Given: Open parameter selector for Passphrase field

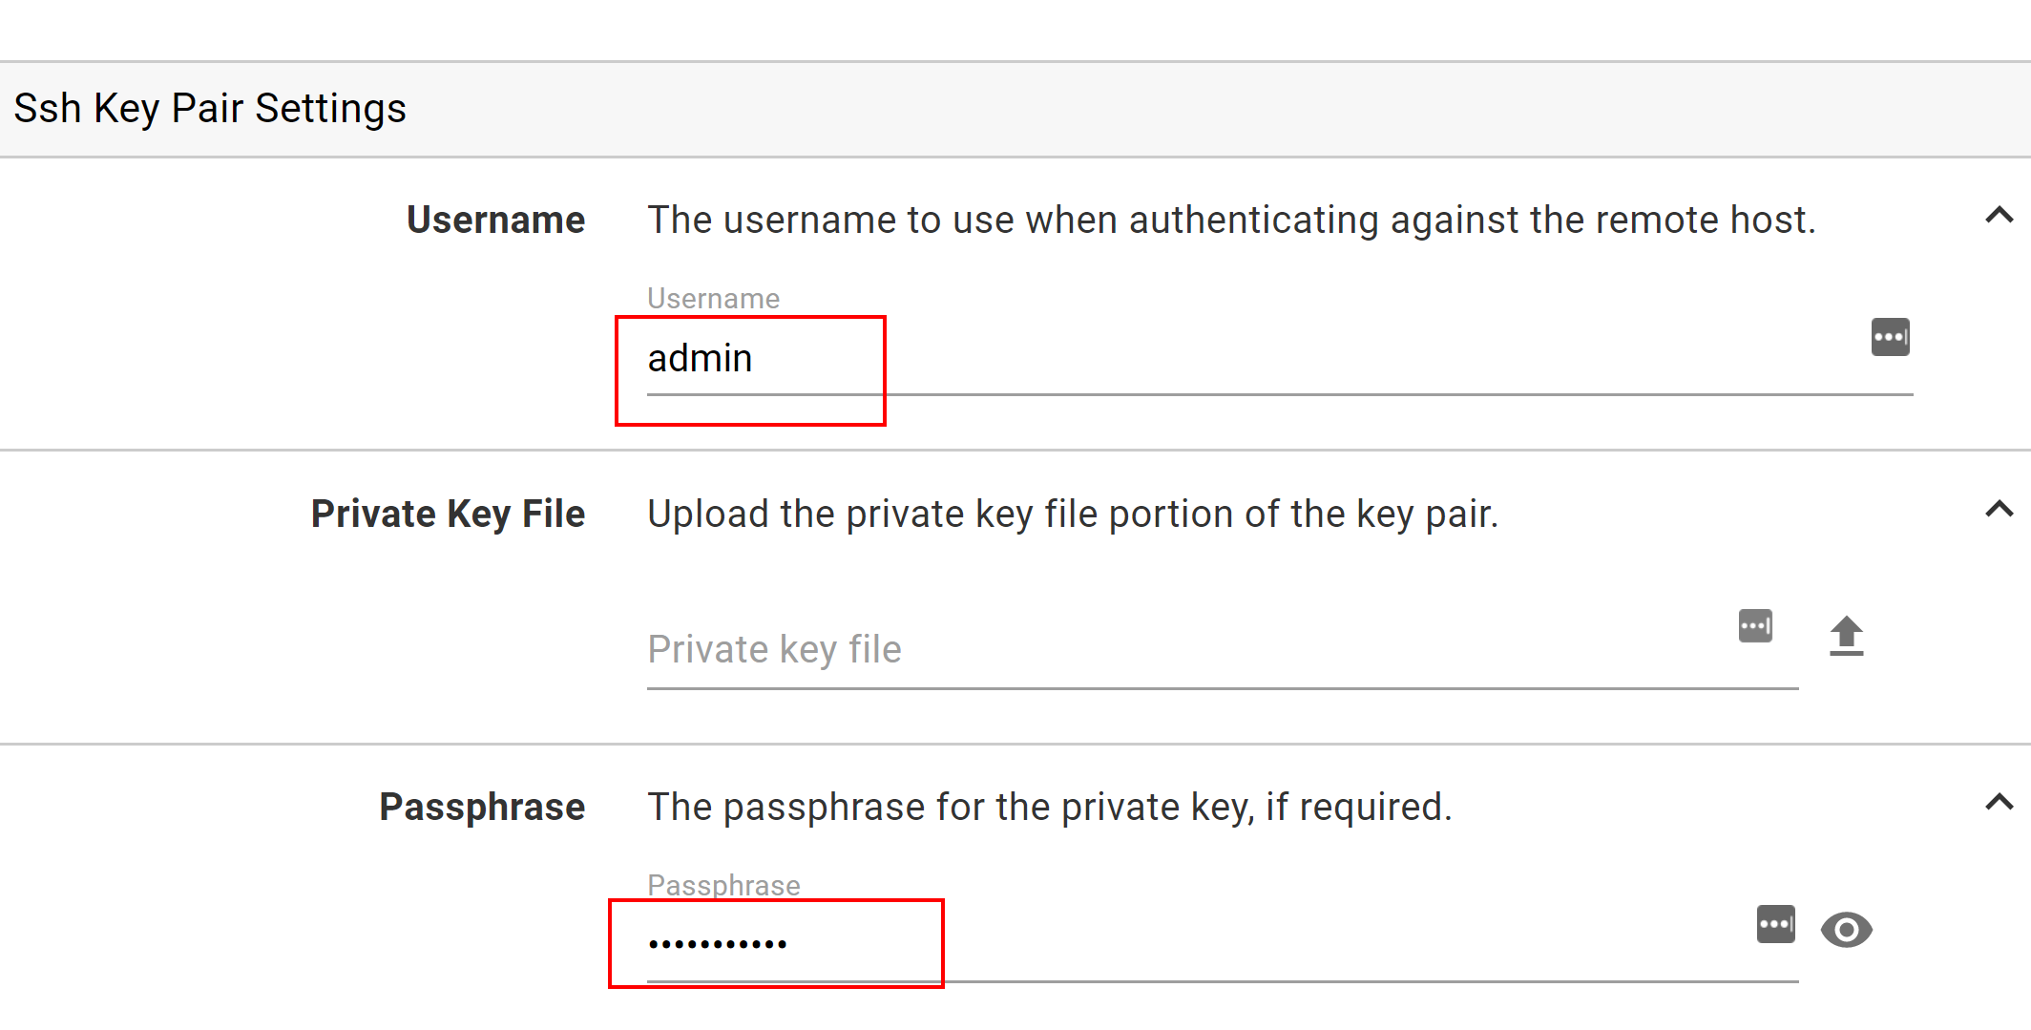Looking at the screenshot, I should coord(1775,923).
